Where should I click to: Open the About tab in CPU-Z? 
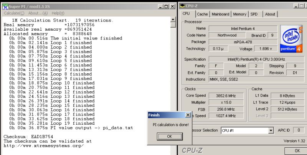click(270, 14)
